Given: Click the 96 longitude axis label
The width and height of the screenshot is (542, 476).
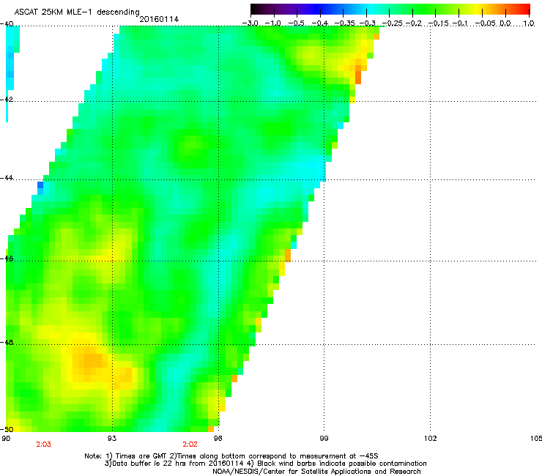Looking at the screenshot, I should [x=218, y=439].
